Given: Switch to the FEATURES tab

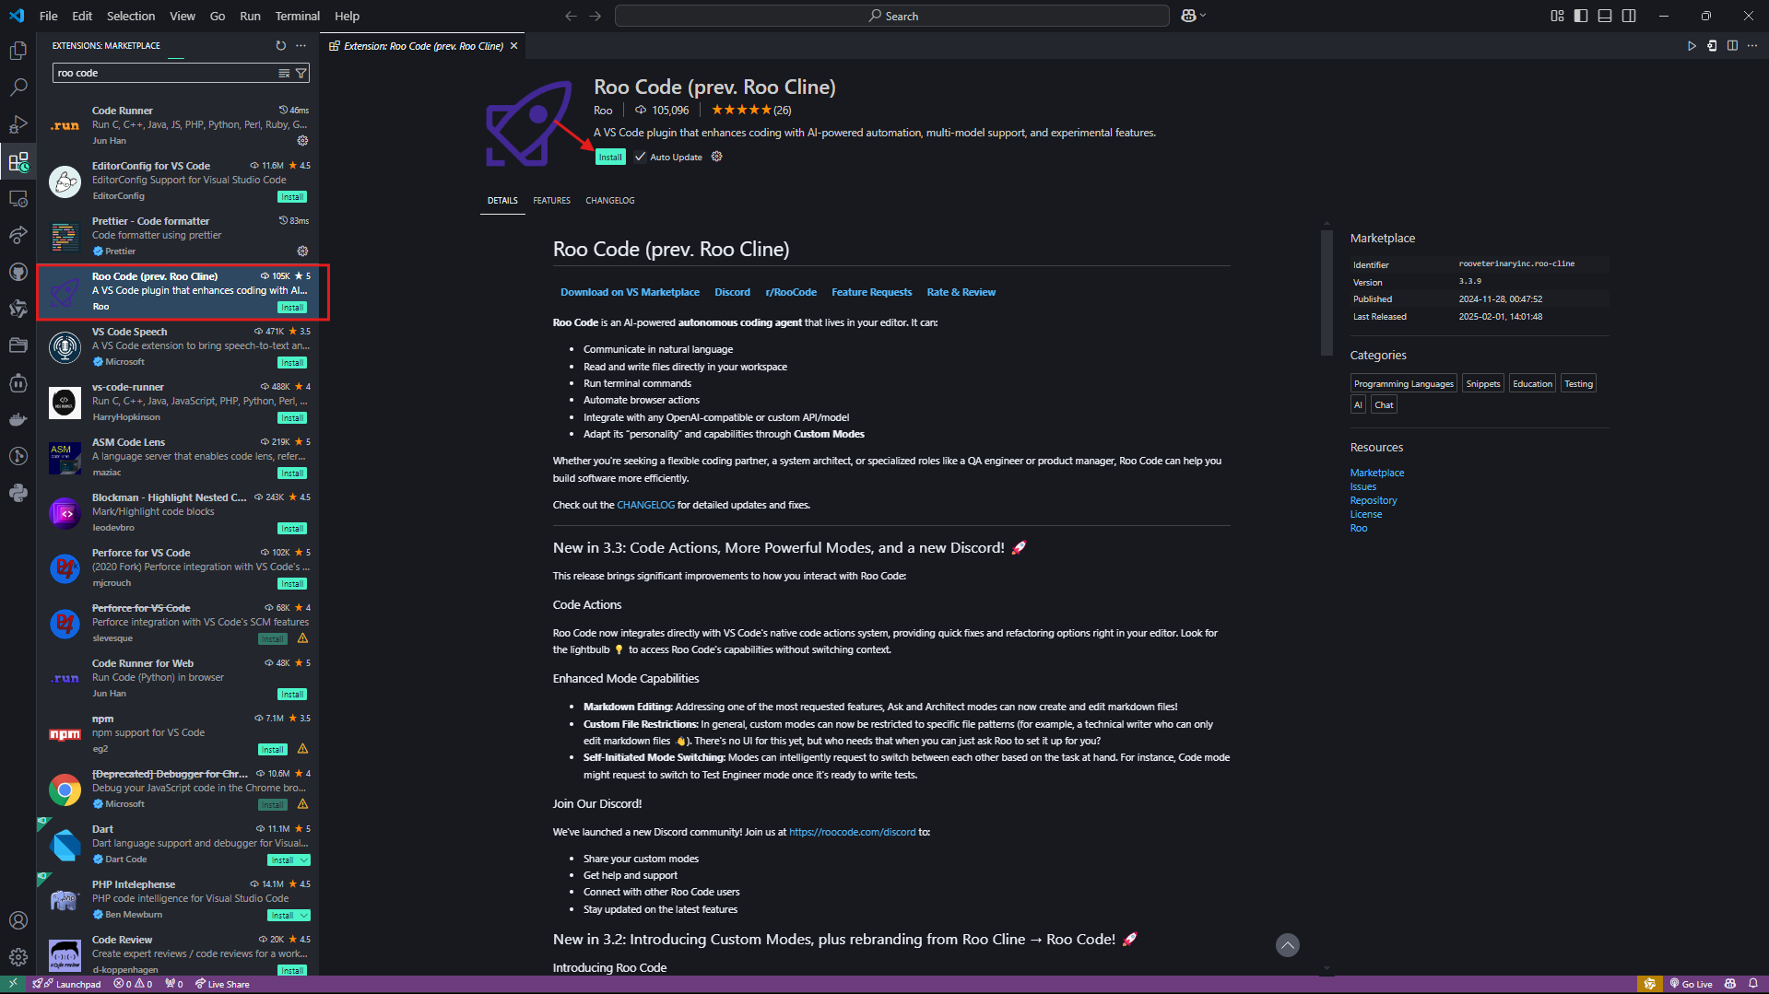Looking at the screenshot, I should tap(551, 200).
